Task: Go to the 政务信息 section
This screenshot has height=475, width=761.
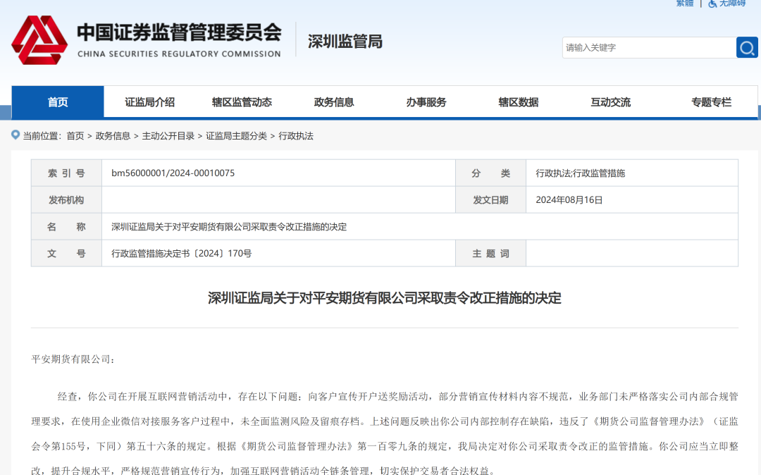Action: [x=334, y=102]
